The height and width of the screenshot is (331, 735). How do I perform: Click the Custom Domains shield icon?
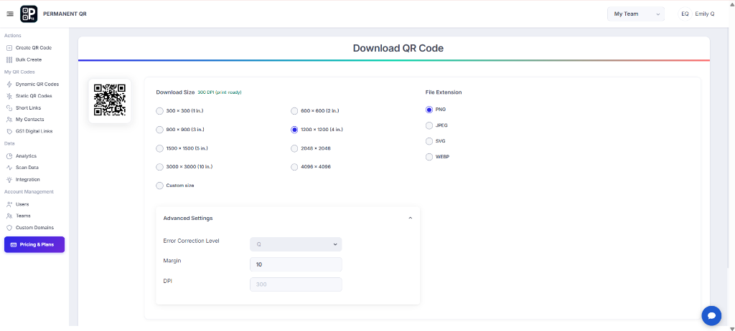[x=9, y=228]
